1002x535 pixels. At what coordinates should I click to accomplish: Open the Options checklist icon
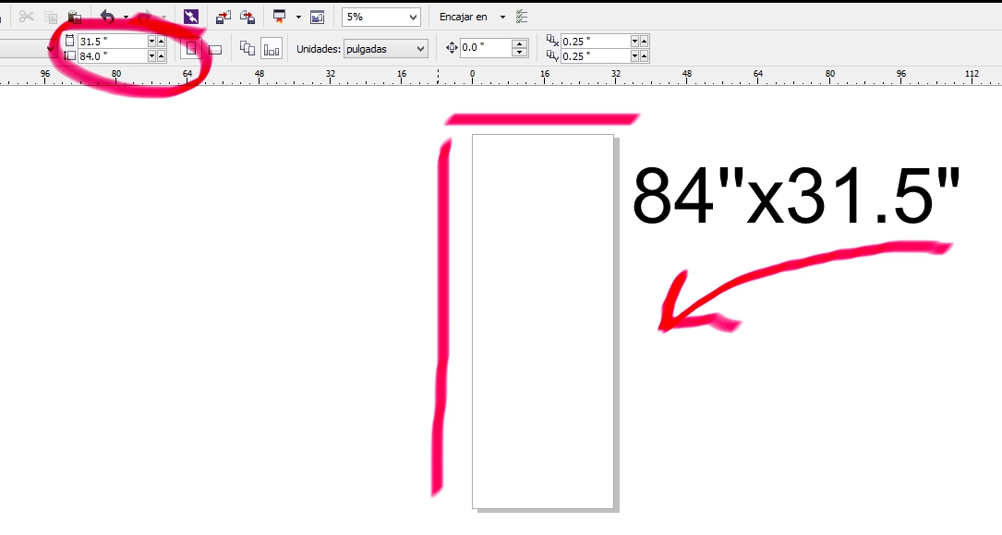coord(523,17)
